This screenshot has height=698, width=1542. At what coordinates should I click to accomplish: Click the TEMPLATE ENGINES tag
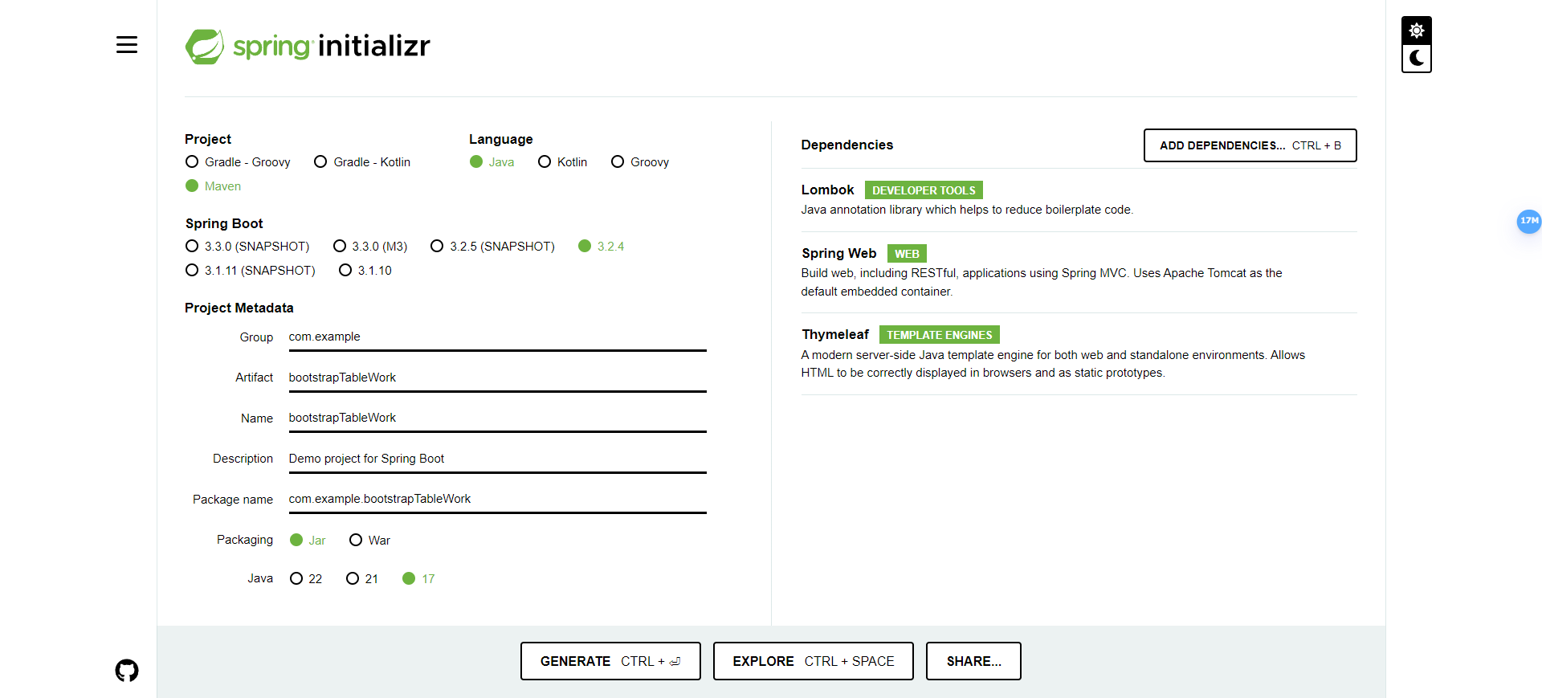click(x=939, y=335)
